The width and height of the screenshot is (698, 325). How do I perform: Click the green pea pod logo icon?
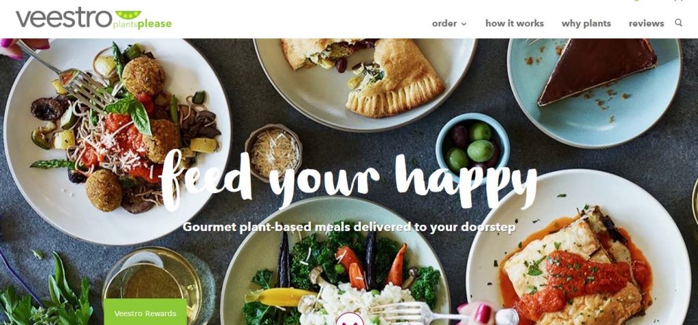pyautogui.click(x=128, y=15)
